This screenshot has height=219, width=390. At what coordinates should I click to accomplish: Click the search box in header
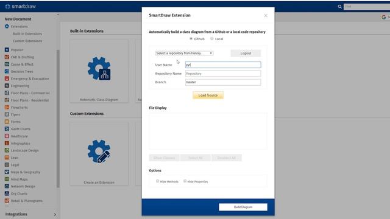pyautogui.click(x=367, y=7)
